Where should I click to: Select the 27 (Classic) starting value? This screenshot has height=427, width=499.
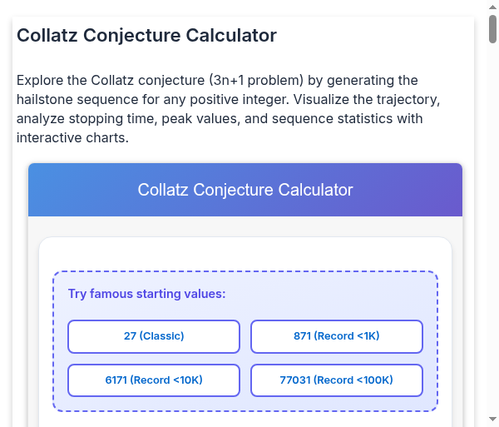pyautogui.click(x=154, y=336)
